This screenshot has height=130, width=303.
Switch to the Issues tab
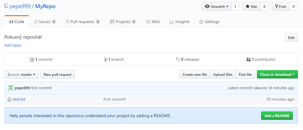tap(45, 22)
